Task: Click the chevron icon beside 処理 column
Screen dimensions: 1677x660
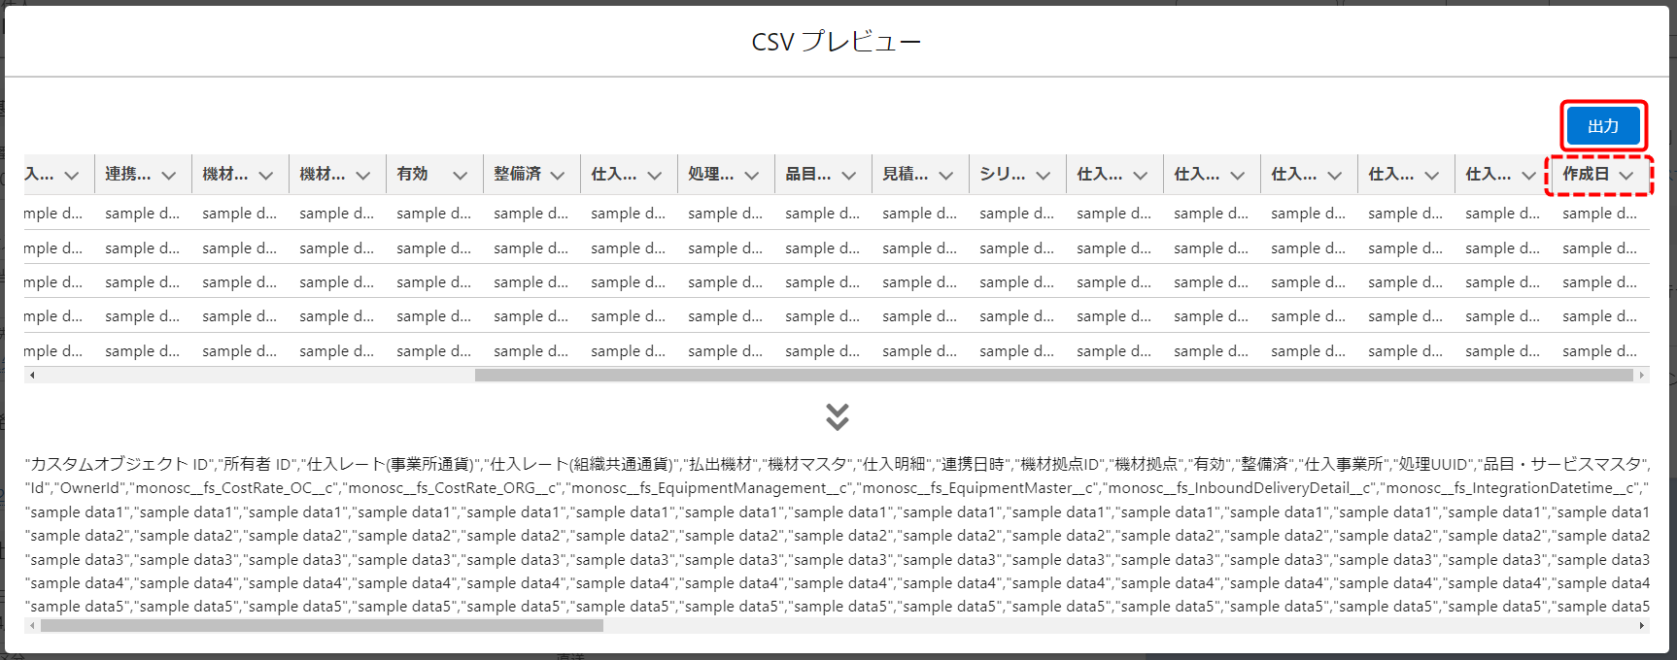Action: [x=752, y=176]
